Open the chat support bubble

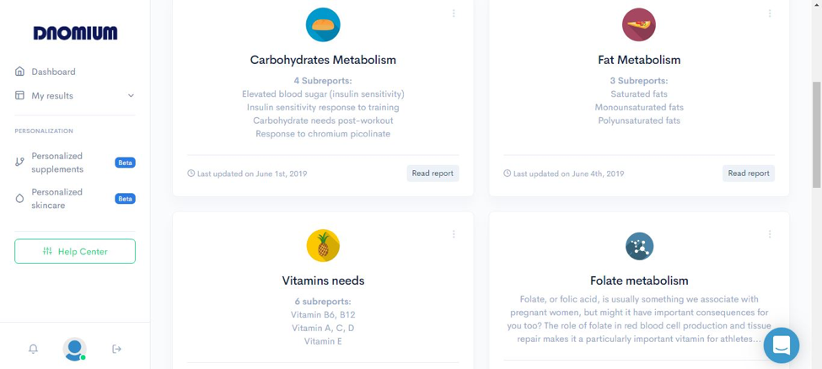coord(781,345)
